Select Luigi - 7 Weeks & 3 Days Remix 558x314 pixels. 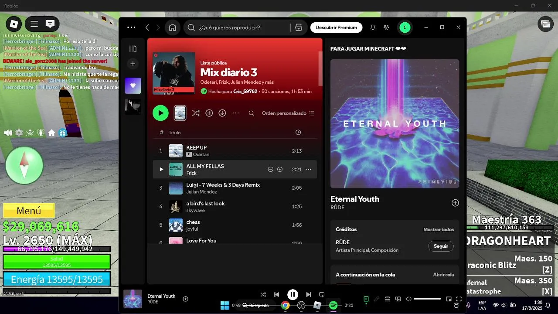point(235,188)
